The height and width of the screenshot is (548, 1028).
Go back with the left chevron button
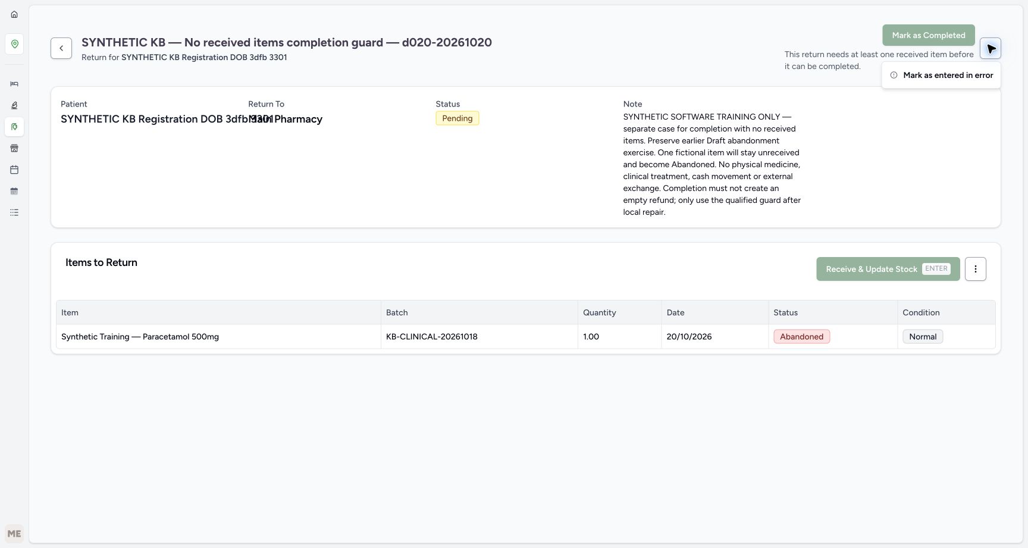tap(61, 48)
